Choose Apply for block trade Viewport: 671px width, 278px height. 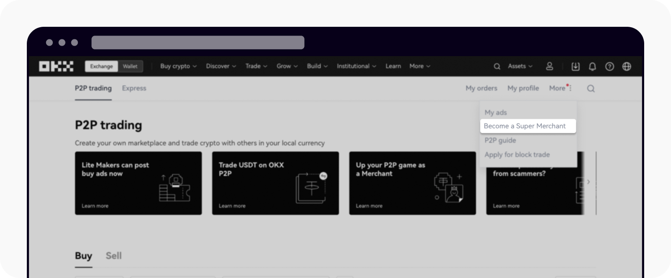pyautogui.click(x=517, y=154)
